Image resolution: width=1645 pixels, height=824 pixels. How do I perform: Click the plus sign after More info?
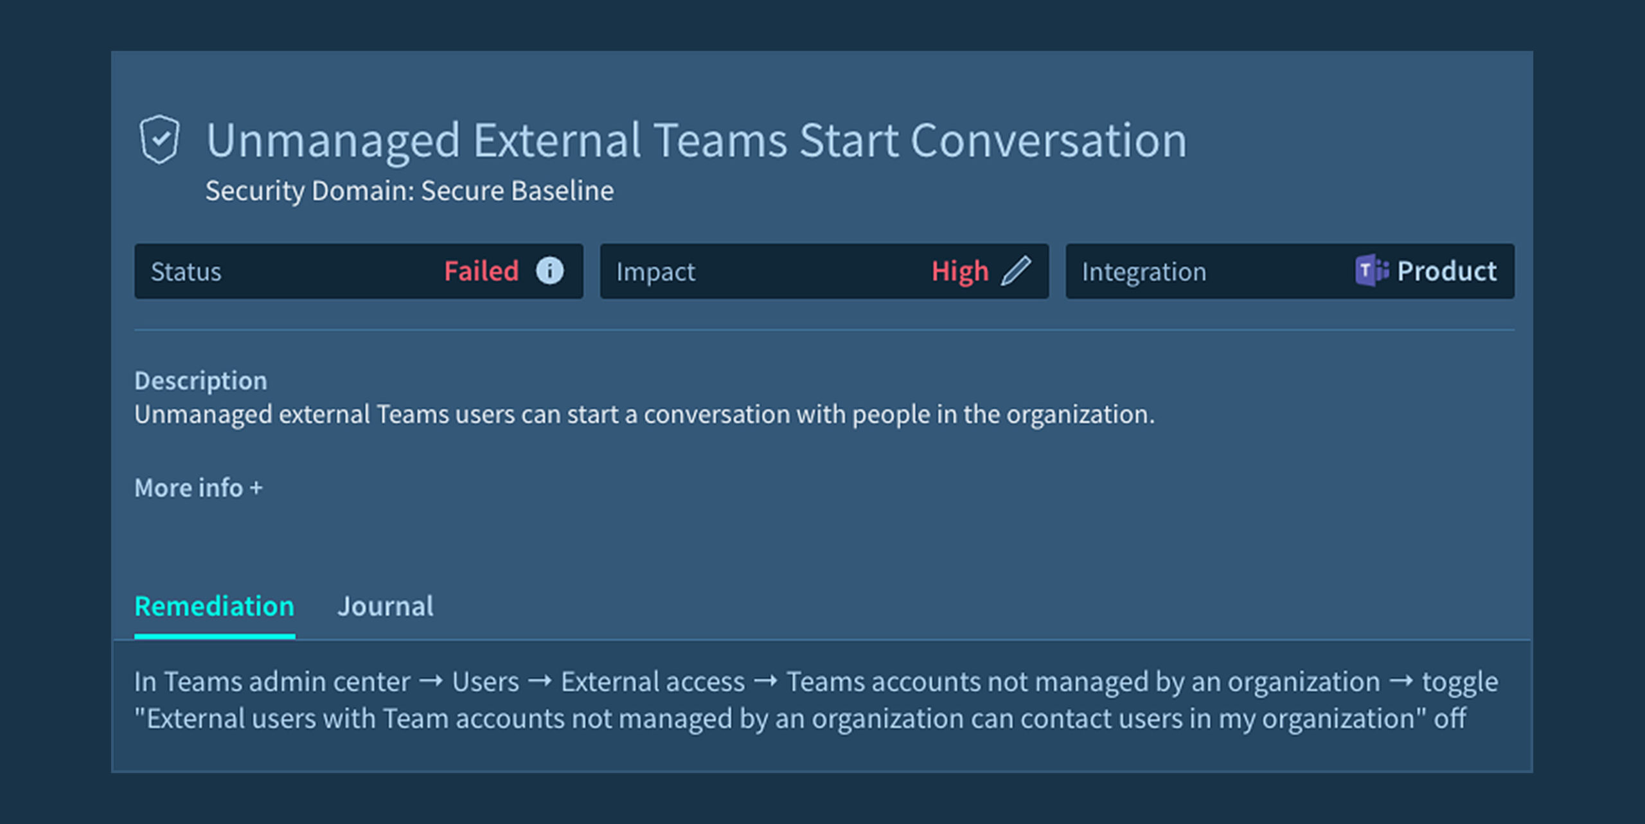256,488
